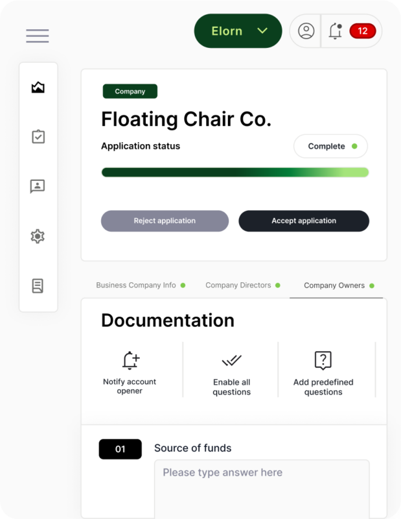Open the hamburger menu
The height and width of the screenshot is (519, 401).
[x=38, y=36]
